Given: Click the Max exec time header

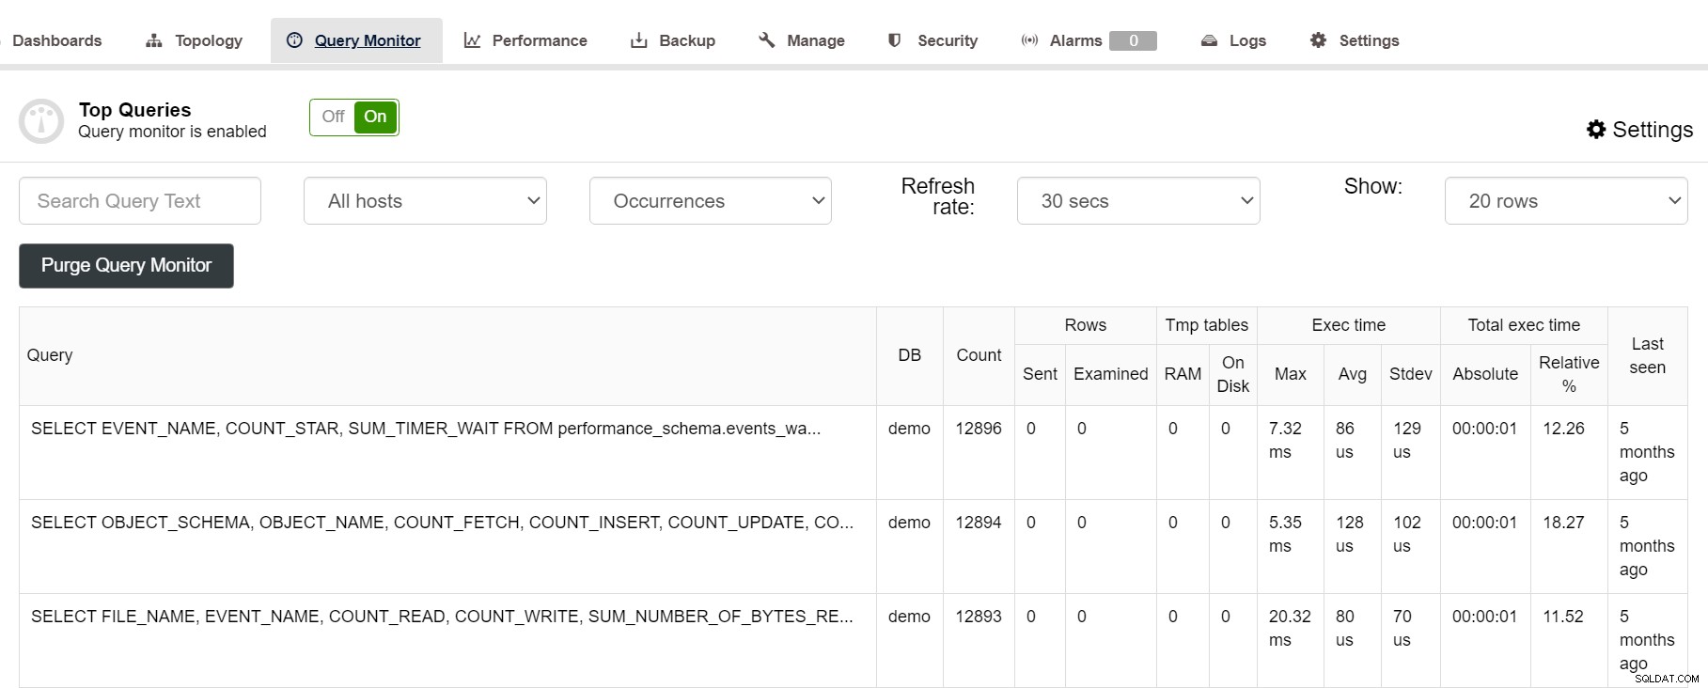Looking at the screenshot, I should [1291, 374].
